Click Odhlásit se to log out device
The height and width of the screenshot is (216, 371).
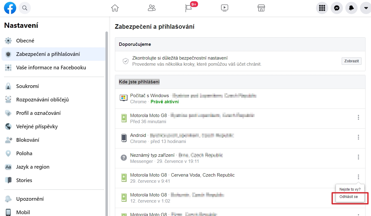349,197
